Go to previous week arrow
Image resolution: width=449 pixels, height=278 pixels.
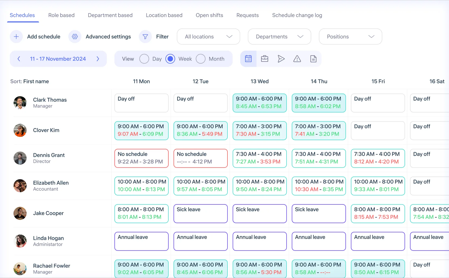tap(19, 59)
